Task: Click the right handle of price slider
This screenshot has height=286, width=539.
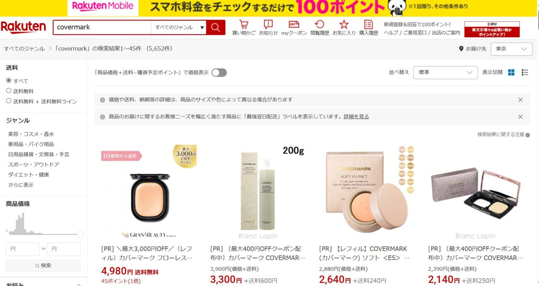Action: tap(80, 234)
